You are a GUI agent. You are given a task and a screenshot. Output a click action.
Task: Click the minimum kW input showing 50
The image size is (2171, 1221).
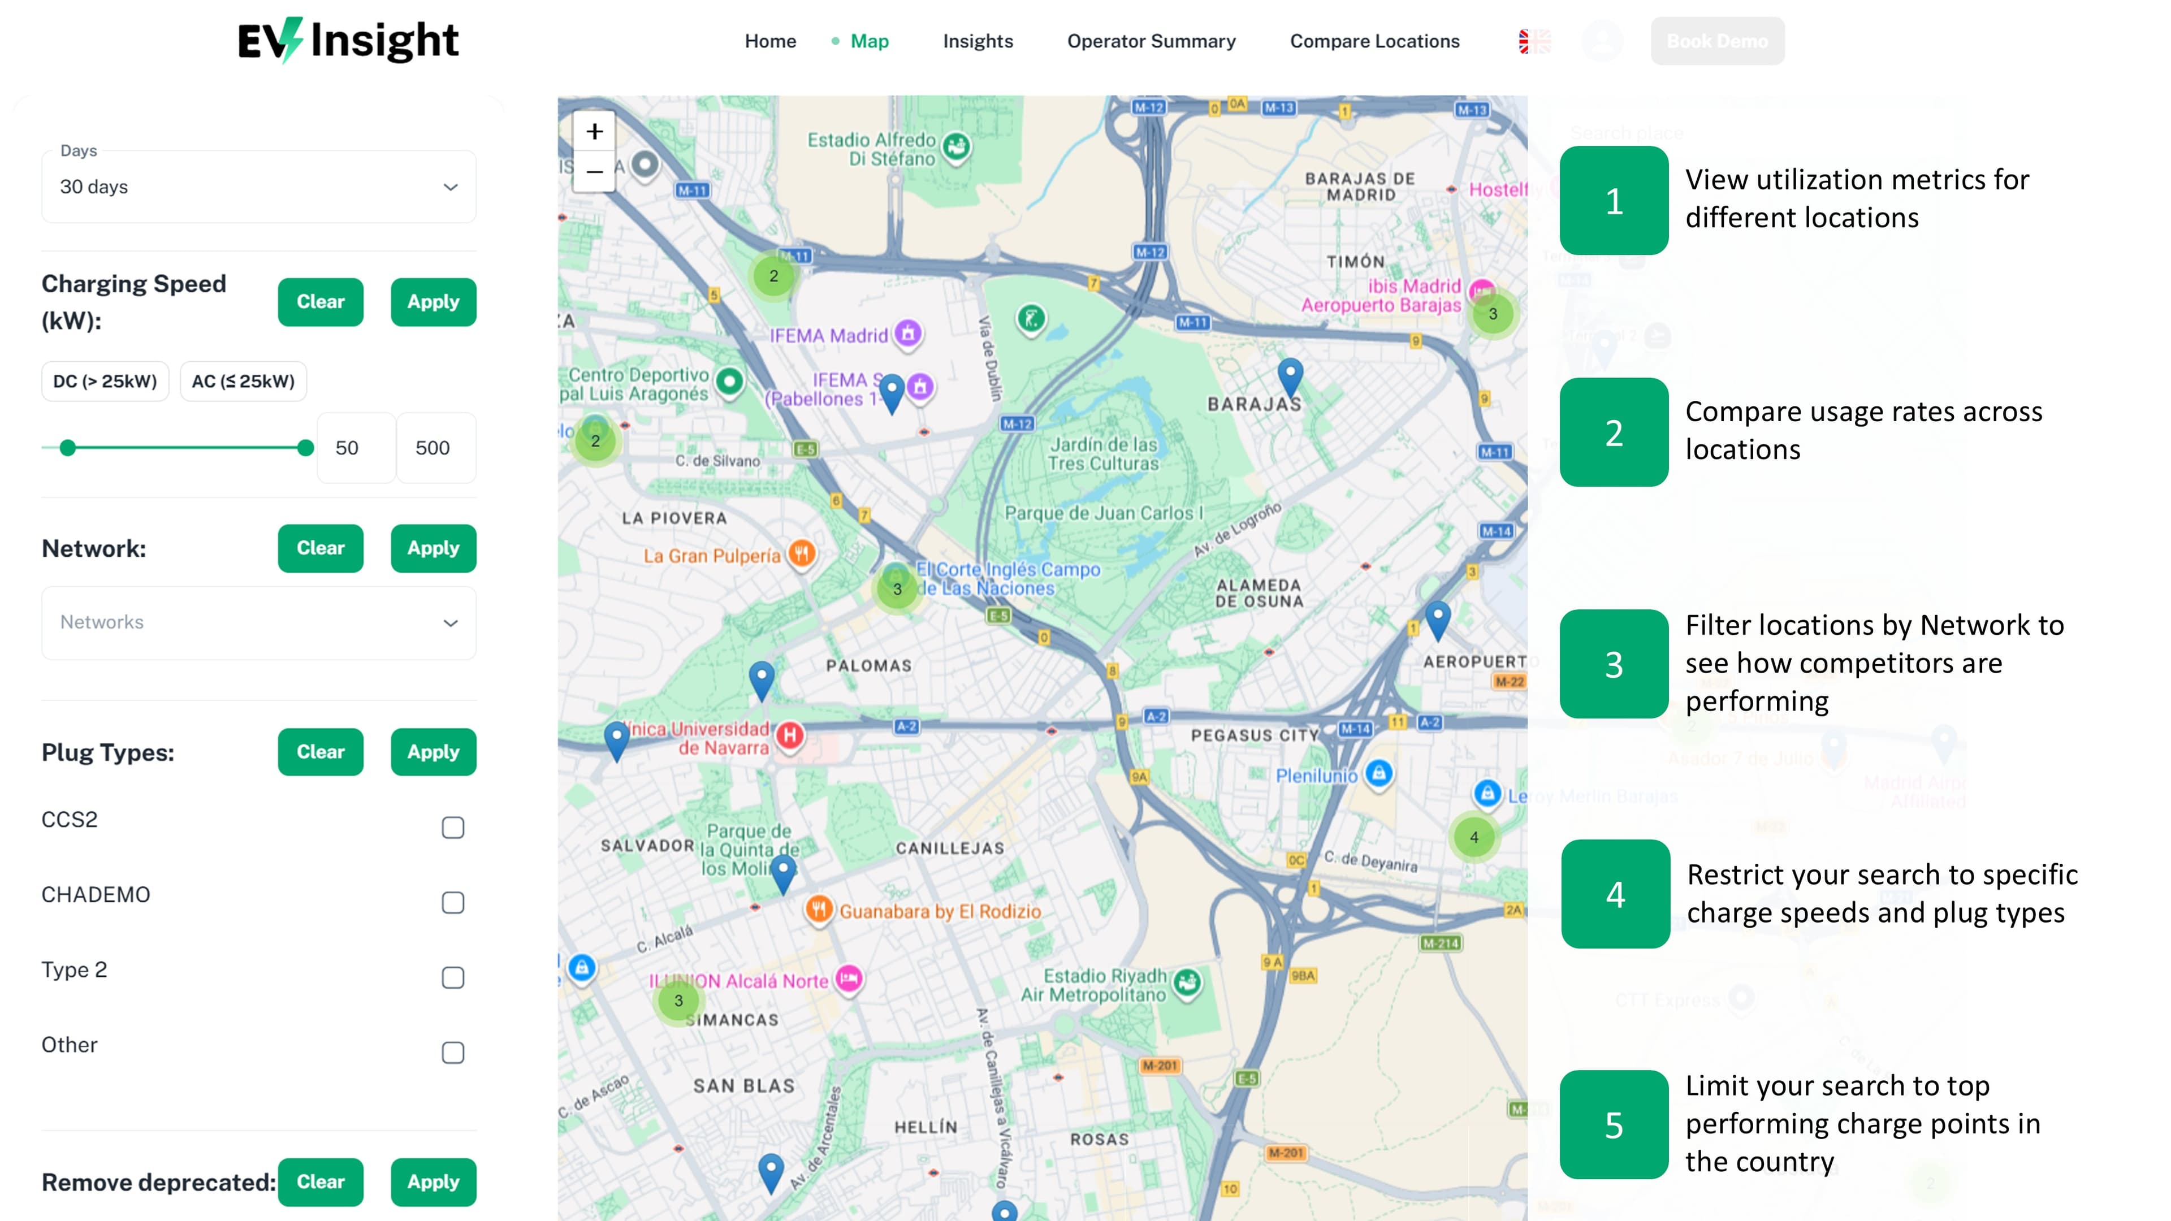(356, 448)
